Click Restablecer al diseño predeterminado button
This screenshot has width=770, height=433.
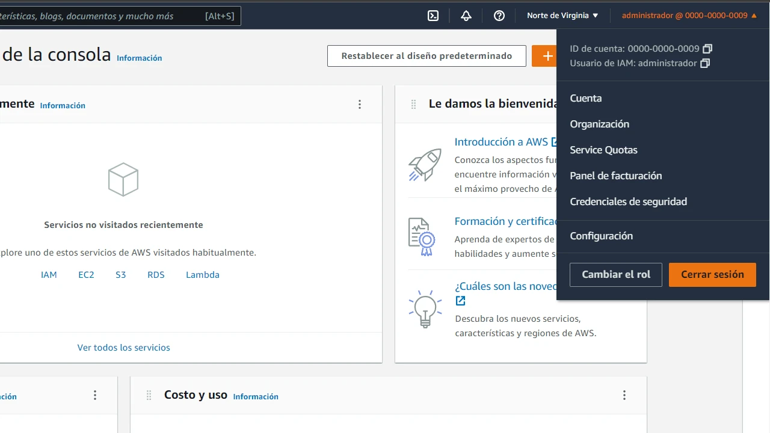pos(427,56)
